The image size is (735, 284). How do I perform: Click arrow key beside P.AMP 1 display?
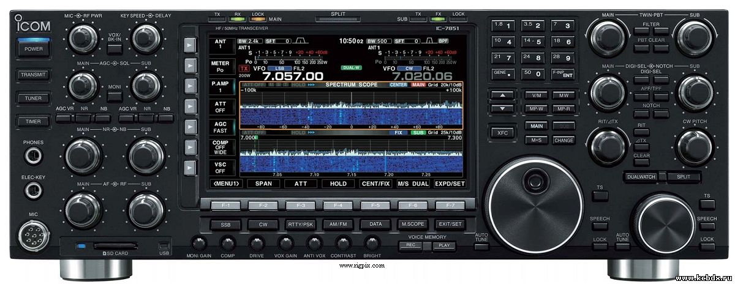tap(190, 86)
